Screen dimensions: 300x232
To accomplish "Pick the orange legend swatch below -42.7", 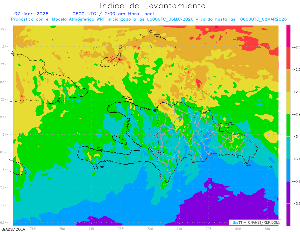I will coord(288,81).
